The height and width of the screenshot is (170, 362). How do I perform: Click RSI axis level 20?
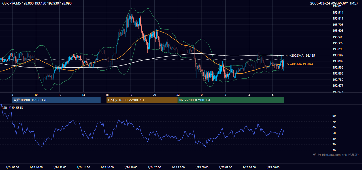pos(334,150)
